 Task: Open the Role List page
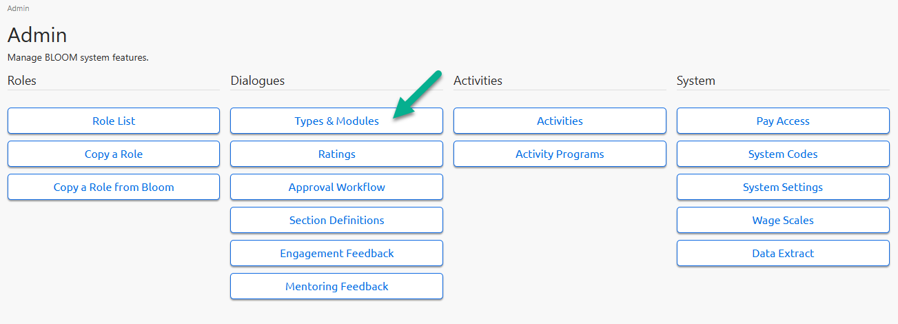[x=114, y=121]
